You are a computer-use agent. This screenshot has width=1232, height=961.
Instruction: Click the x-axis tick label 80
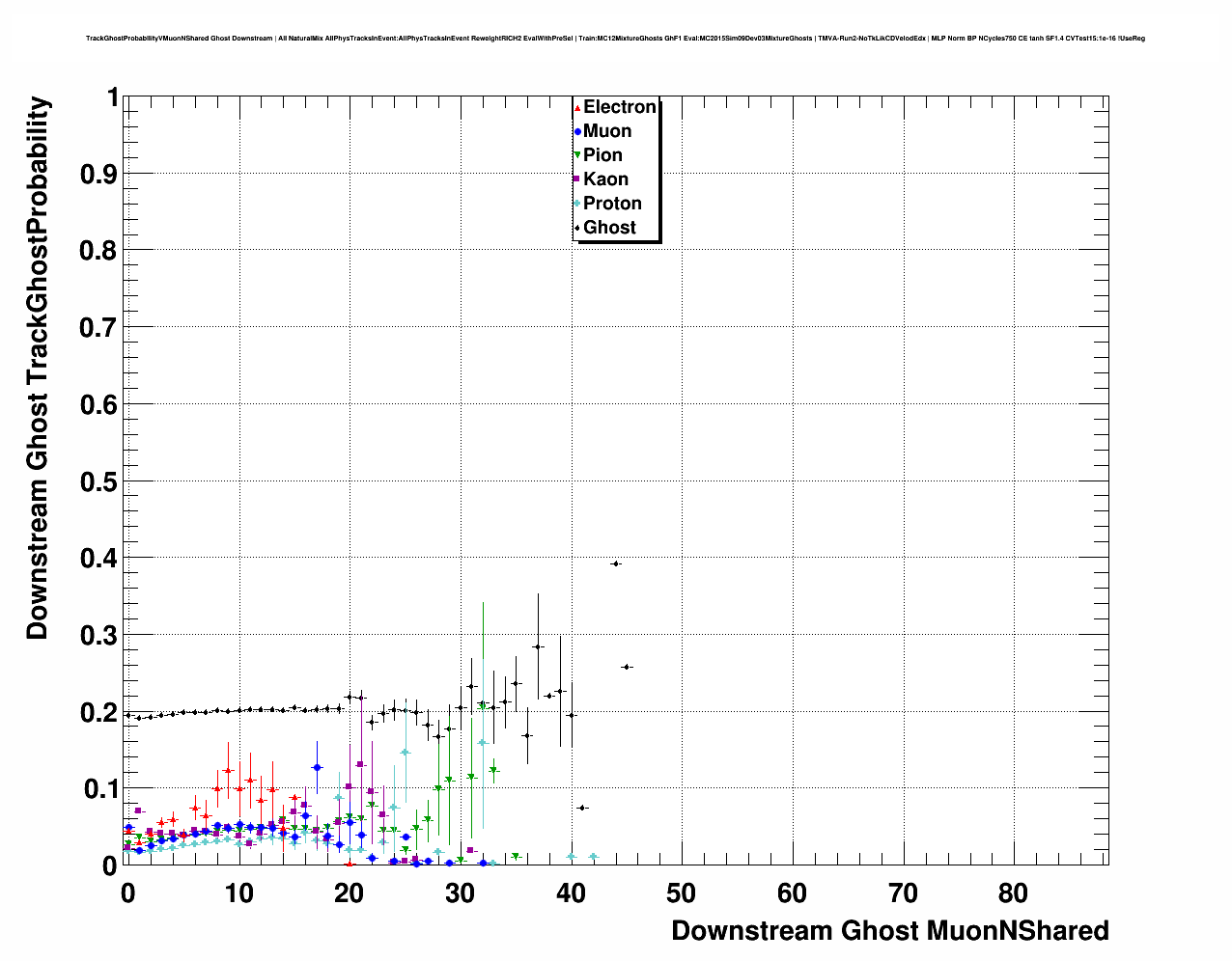point(1015,893)
